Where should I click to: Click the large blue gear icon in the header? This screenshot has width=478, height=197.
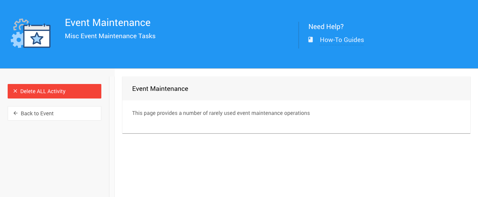click(x=16, y=40)
